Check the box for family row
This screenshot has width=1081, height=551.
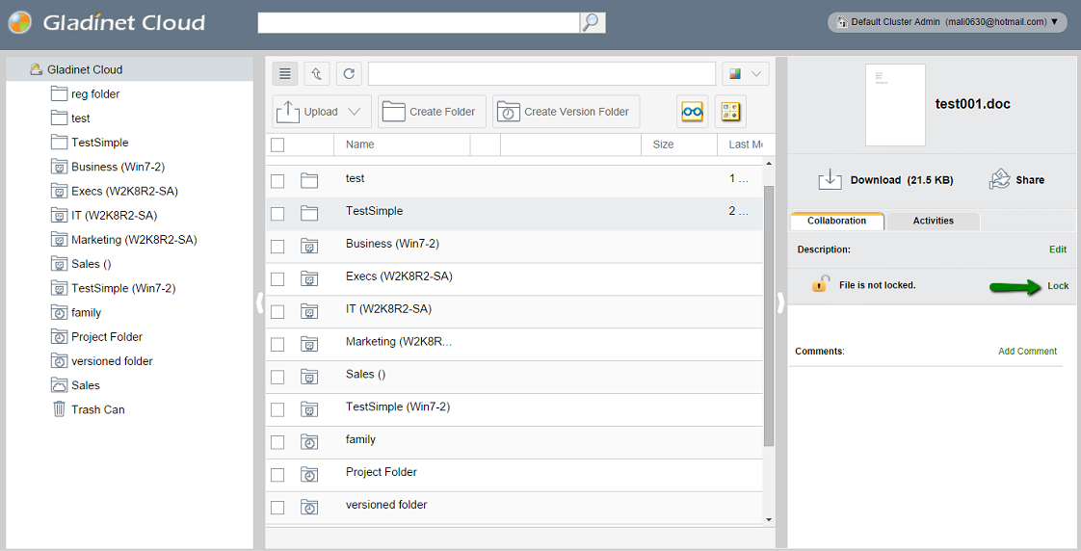point(277,442)
